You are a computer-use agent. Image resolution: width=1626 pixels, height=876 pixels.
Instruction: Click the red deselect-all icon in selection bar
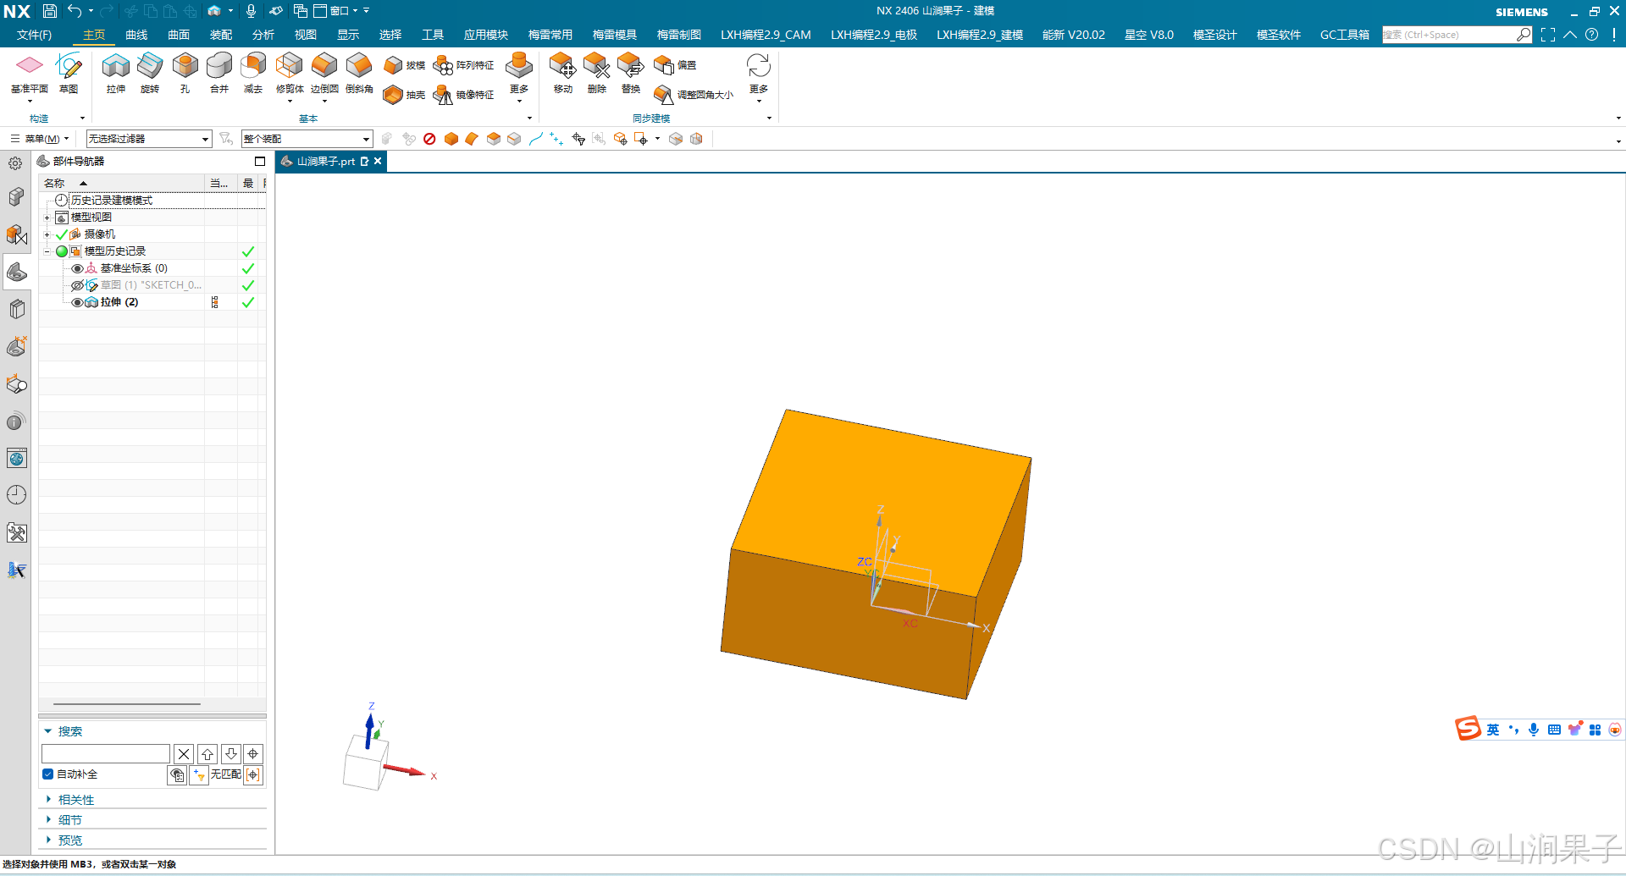tap(429, 139)
